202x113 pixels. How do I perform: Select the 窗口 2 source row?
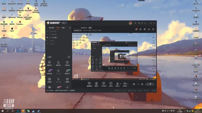pos(59,41)
